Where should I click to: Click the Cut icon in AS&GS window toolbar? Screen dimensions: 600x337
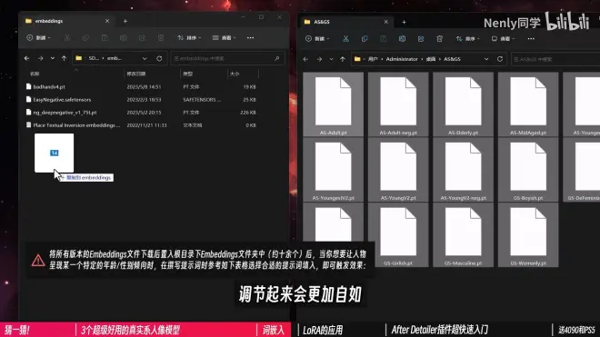tap(345, 39)
